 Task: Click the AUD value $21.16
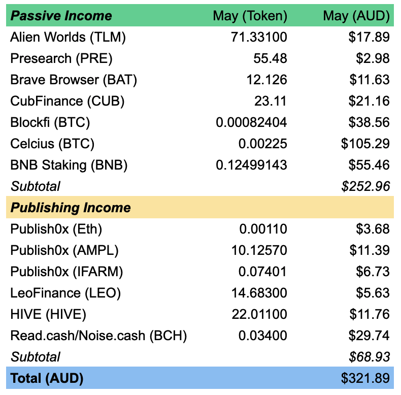pos(369,101)
